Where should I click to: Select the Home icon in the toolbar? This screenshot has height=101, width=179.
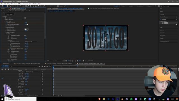pos(2,6)
